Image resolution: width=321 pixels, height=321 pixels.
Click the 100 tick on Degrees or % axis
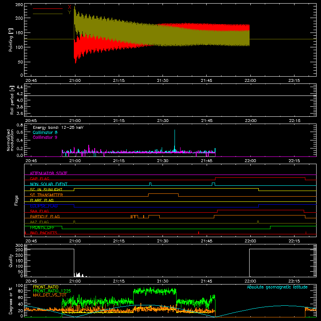(19, 286)
